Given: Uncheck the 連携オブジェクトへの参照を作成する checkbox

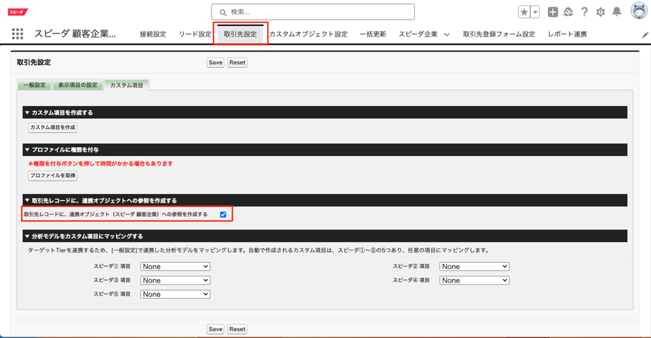Looking at the screenshot, I should pos(223,214).
